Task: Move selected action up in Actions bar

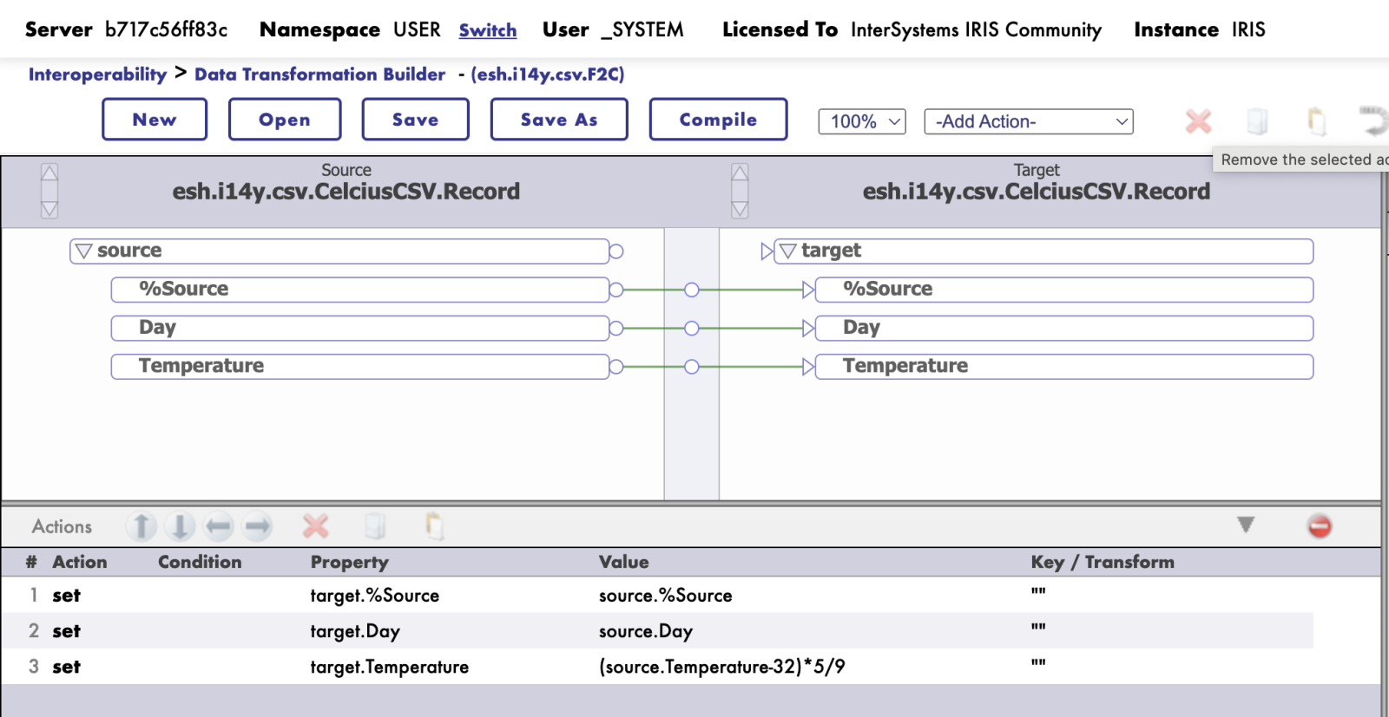Action: (x=142, y=526)
